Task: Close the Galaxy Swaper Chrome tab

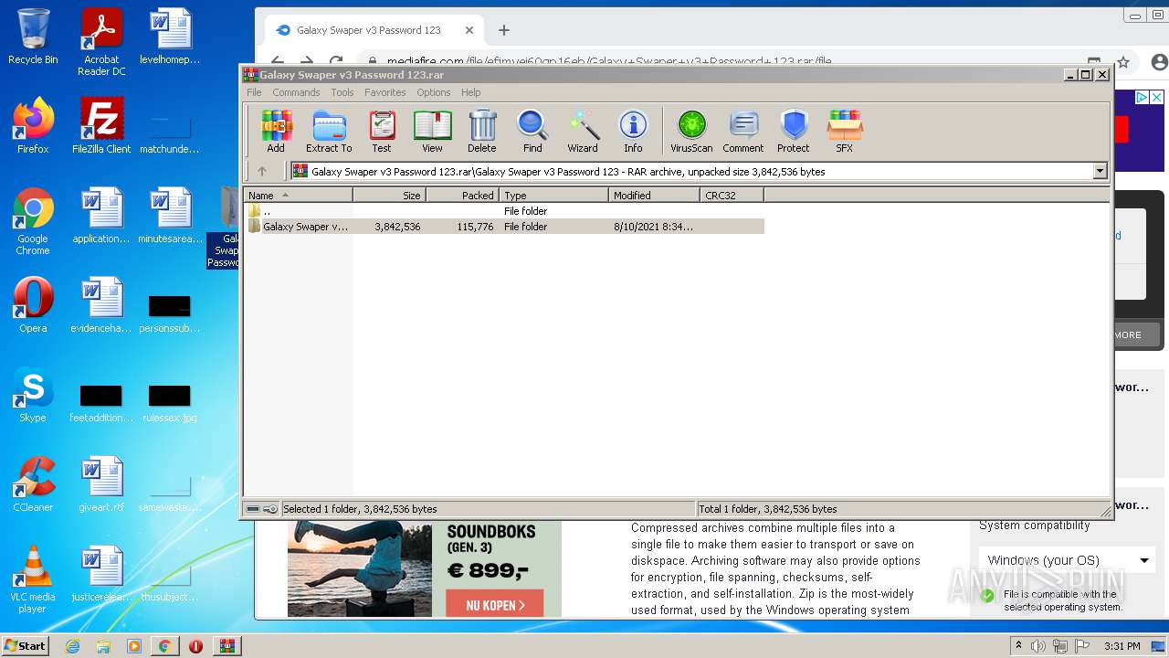Action: click(x=469, y=30)
